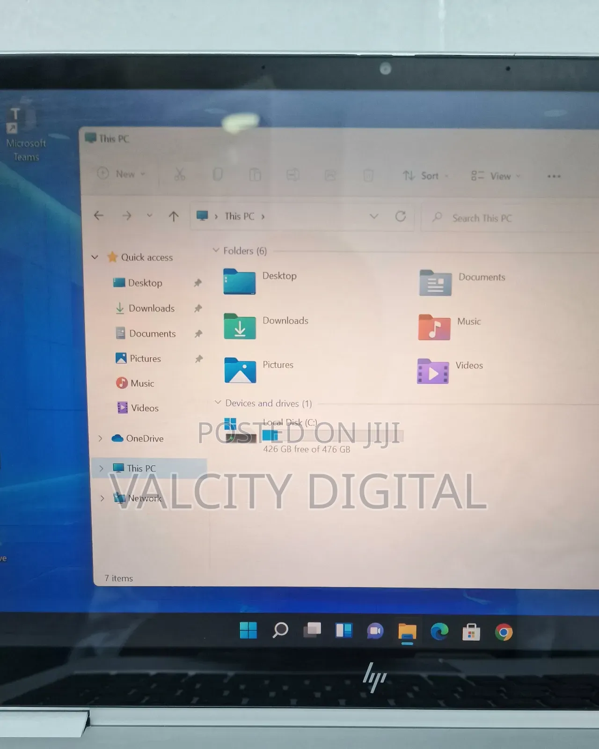Click the Paste clipboard icon in toolbar
This screenshot has width=599, height=749.
pyautogui.click(x=255, y=175)
